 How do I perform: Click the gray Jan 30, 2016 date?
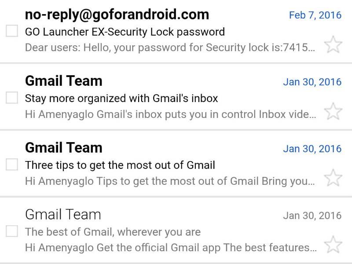(x=312, y=216)
